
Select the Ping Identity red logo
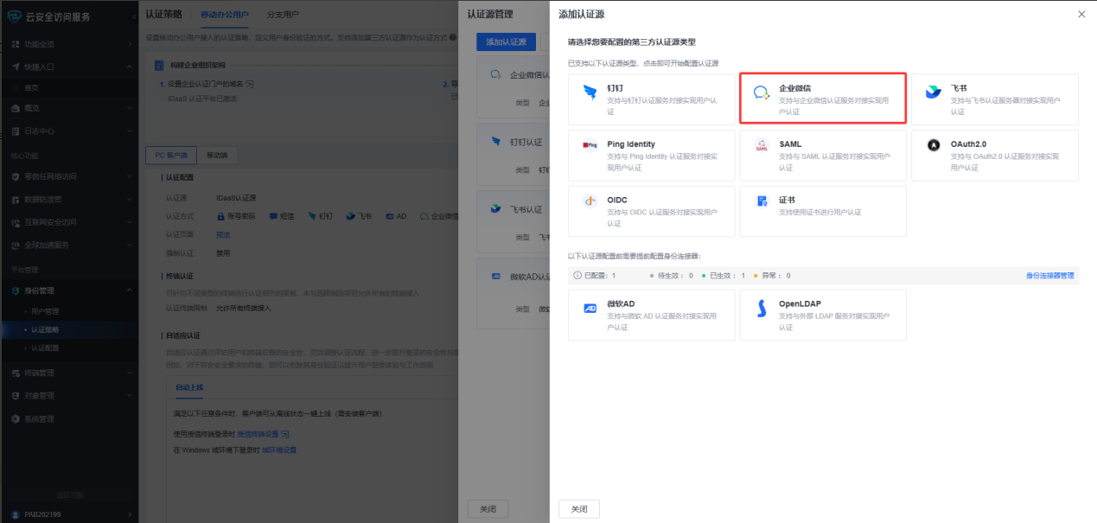[590, 145]
